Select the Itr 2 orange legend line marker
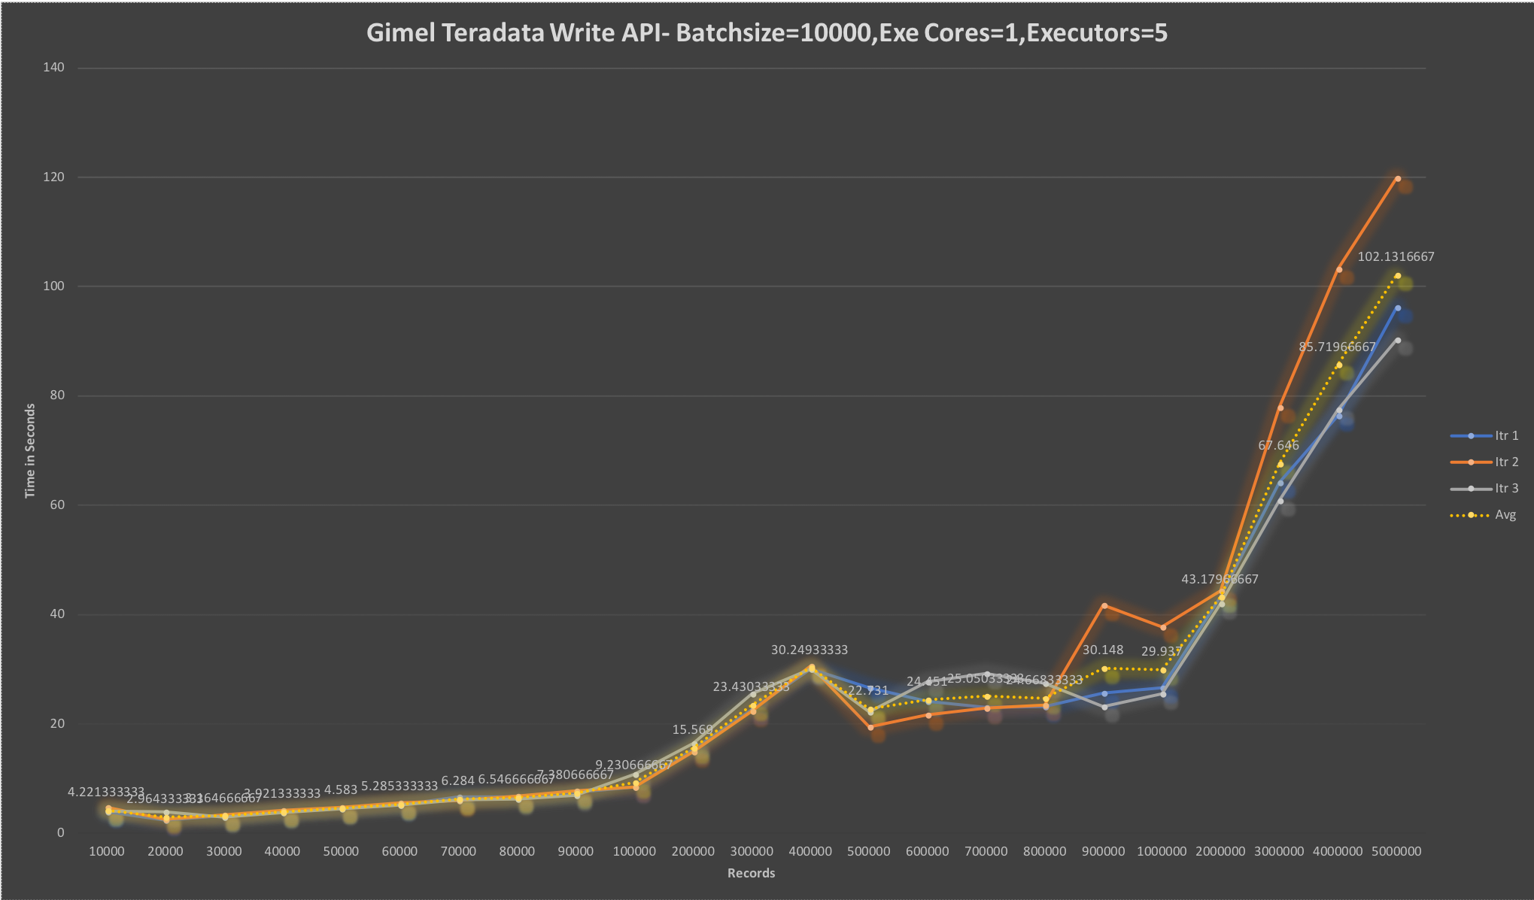 click(1471, 462)
